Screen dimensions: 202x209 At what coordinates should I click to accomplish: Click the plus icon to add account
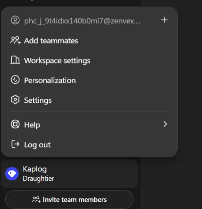point(164,20)
